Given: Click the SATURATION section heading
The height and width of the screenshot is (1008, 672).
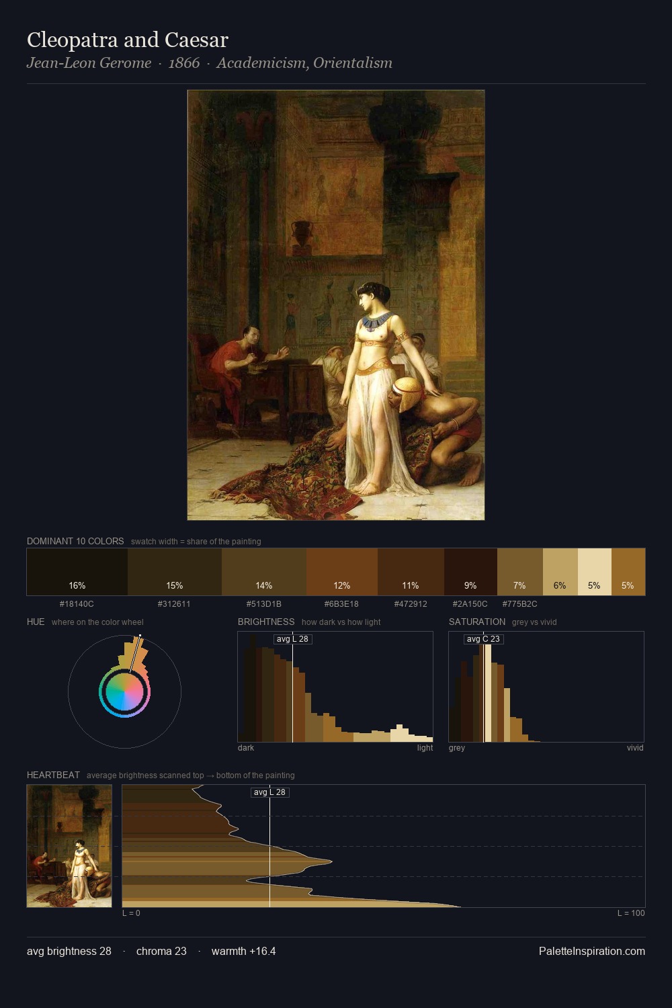Looking at the screenshot, I should pos(477,622).
